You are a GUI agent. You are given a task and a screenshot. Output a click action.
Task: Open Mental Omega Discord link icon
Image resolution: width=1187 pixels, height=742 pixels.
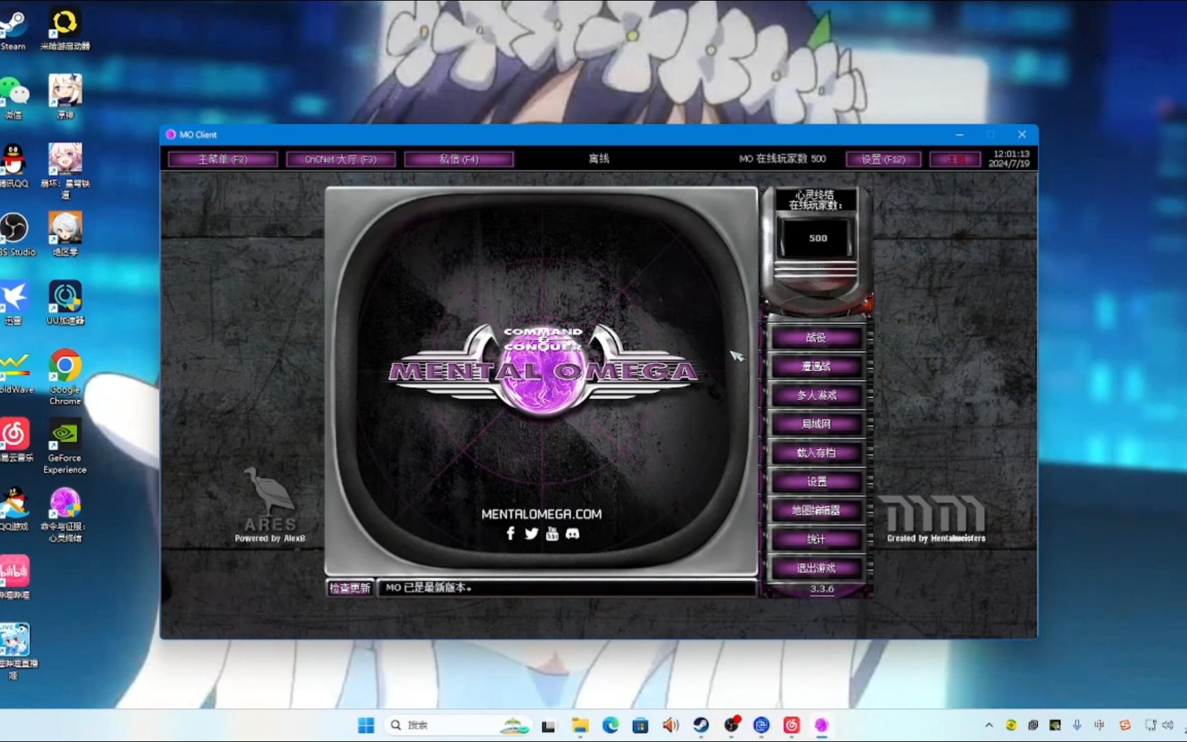pyautogui.click(x=572, y=533)
